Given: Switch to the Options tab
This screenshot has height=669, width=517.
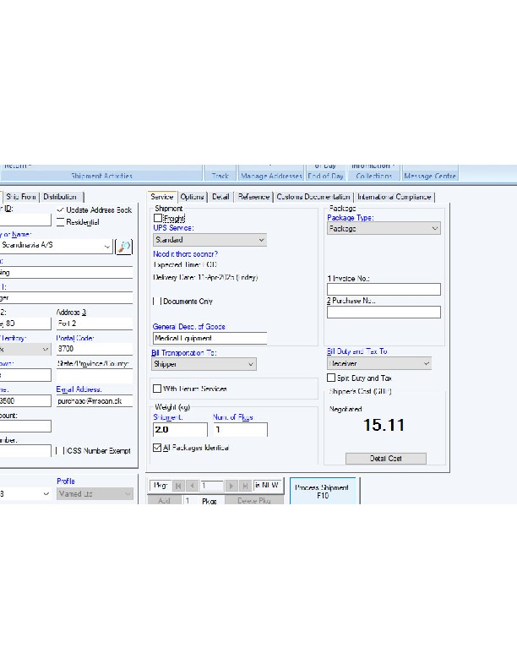Looking at the screenshot, I should click(x=192, y=197).
